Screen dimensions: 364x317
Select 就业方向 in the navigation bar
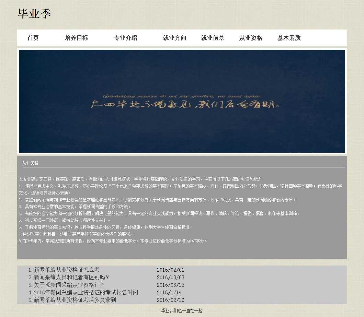pyautogui.click(x=174, y=38)
